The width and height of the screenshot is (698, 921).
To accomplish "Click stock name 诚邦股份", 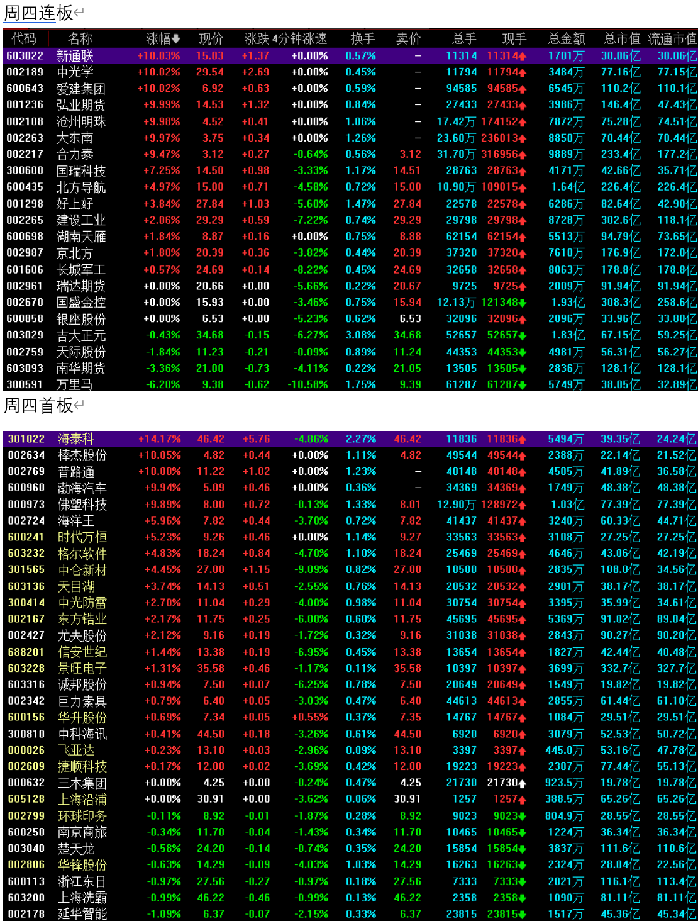I will (82, 685).
